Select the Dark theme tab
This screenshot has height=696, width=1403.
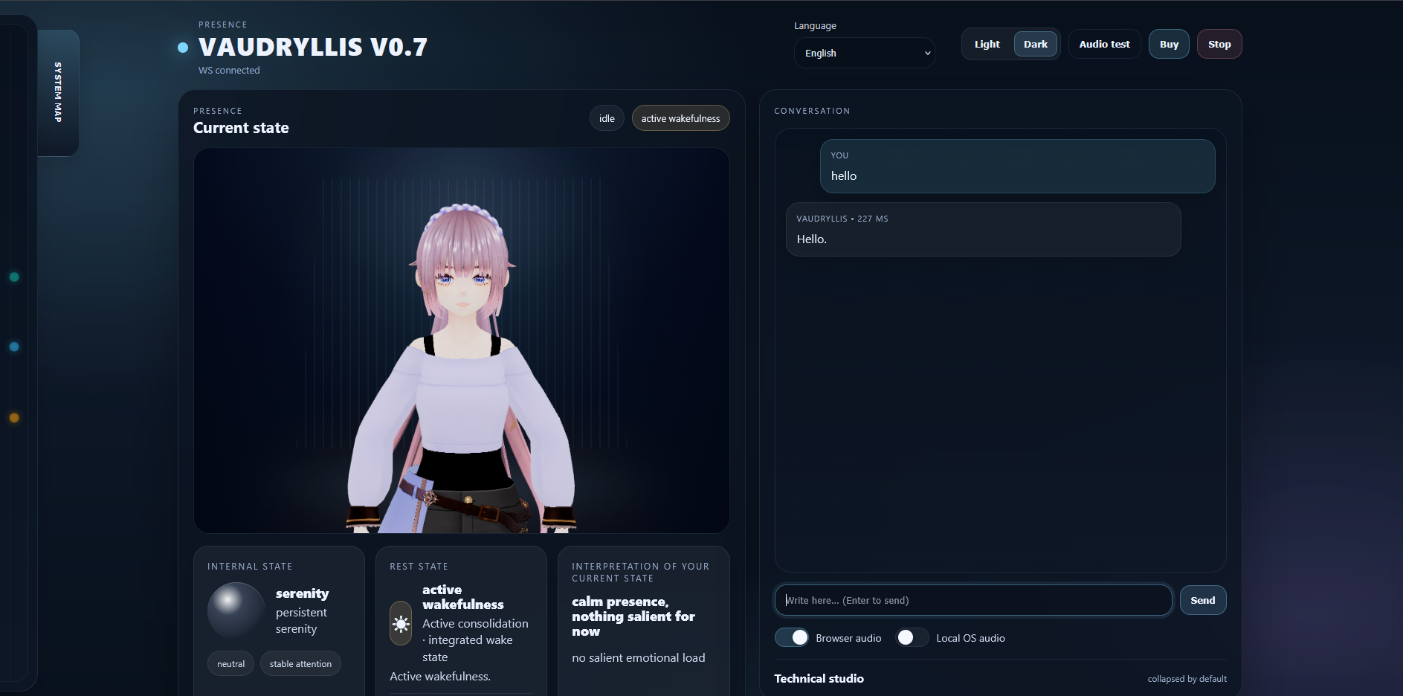pyautogui.click(x=1035, y=43)
